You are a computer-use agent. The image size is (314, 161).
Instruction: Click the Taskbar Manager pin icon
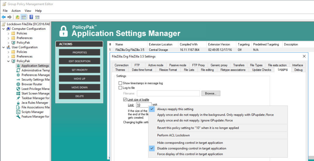(18, 98)
